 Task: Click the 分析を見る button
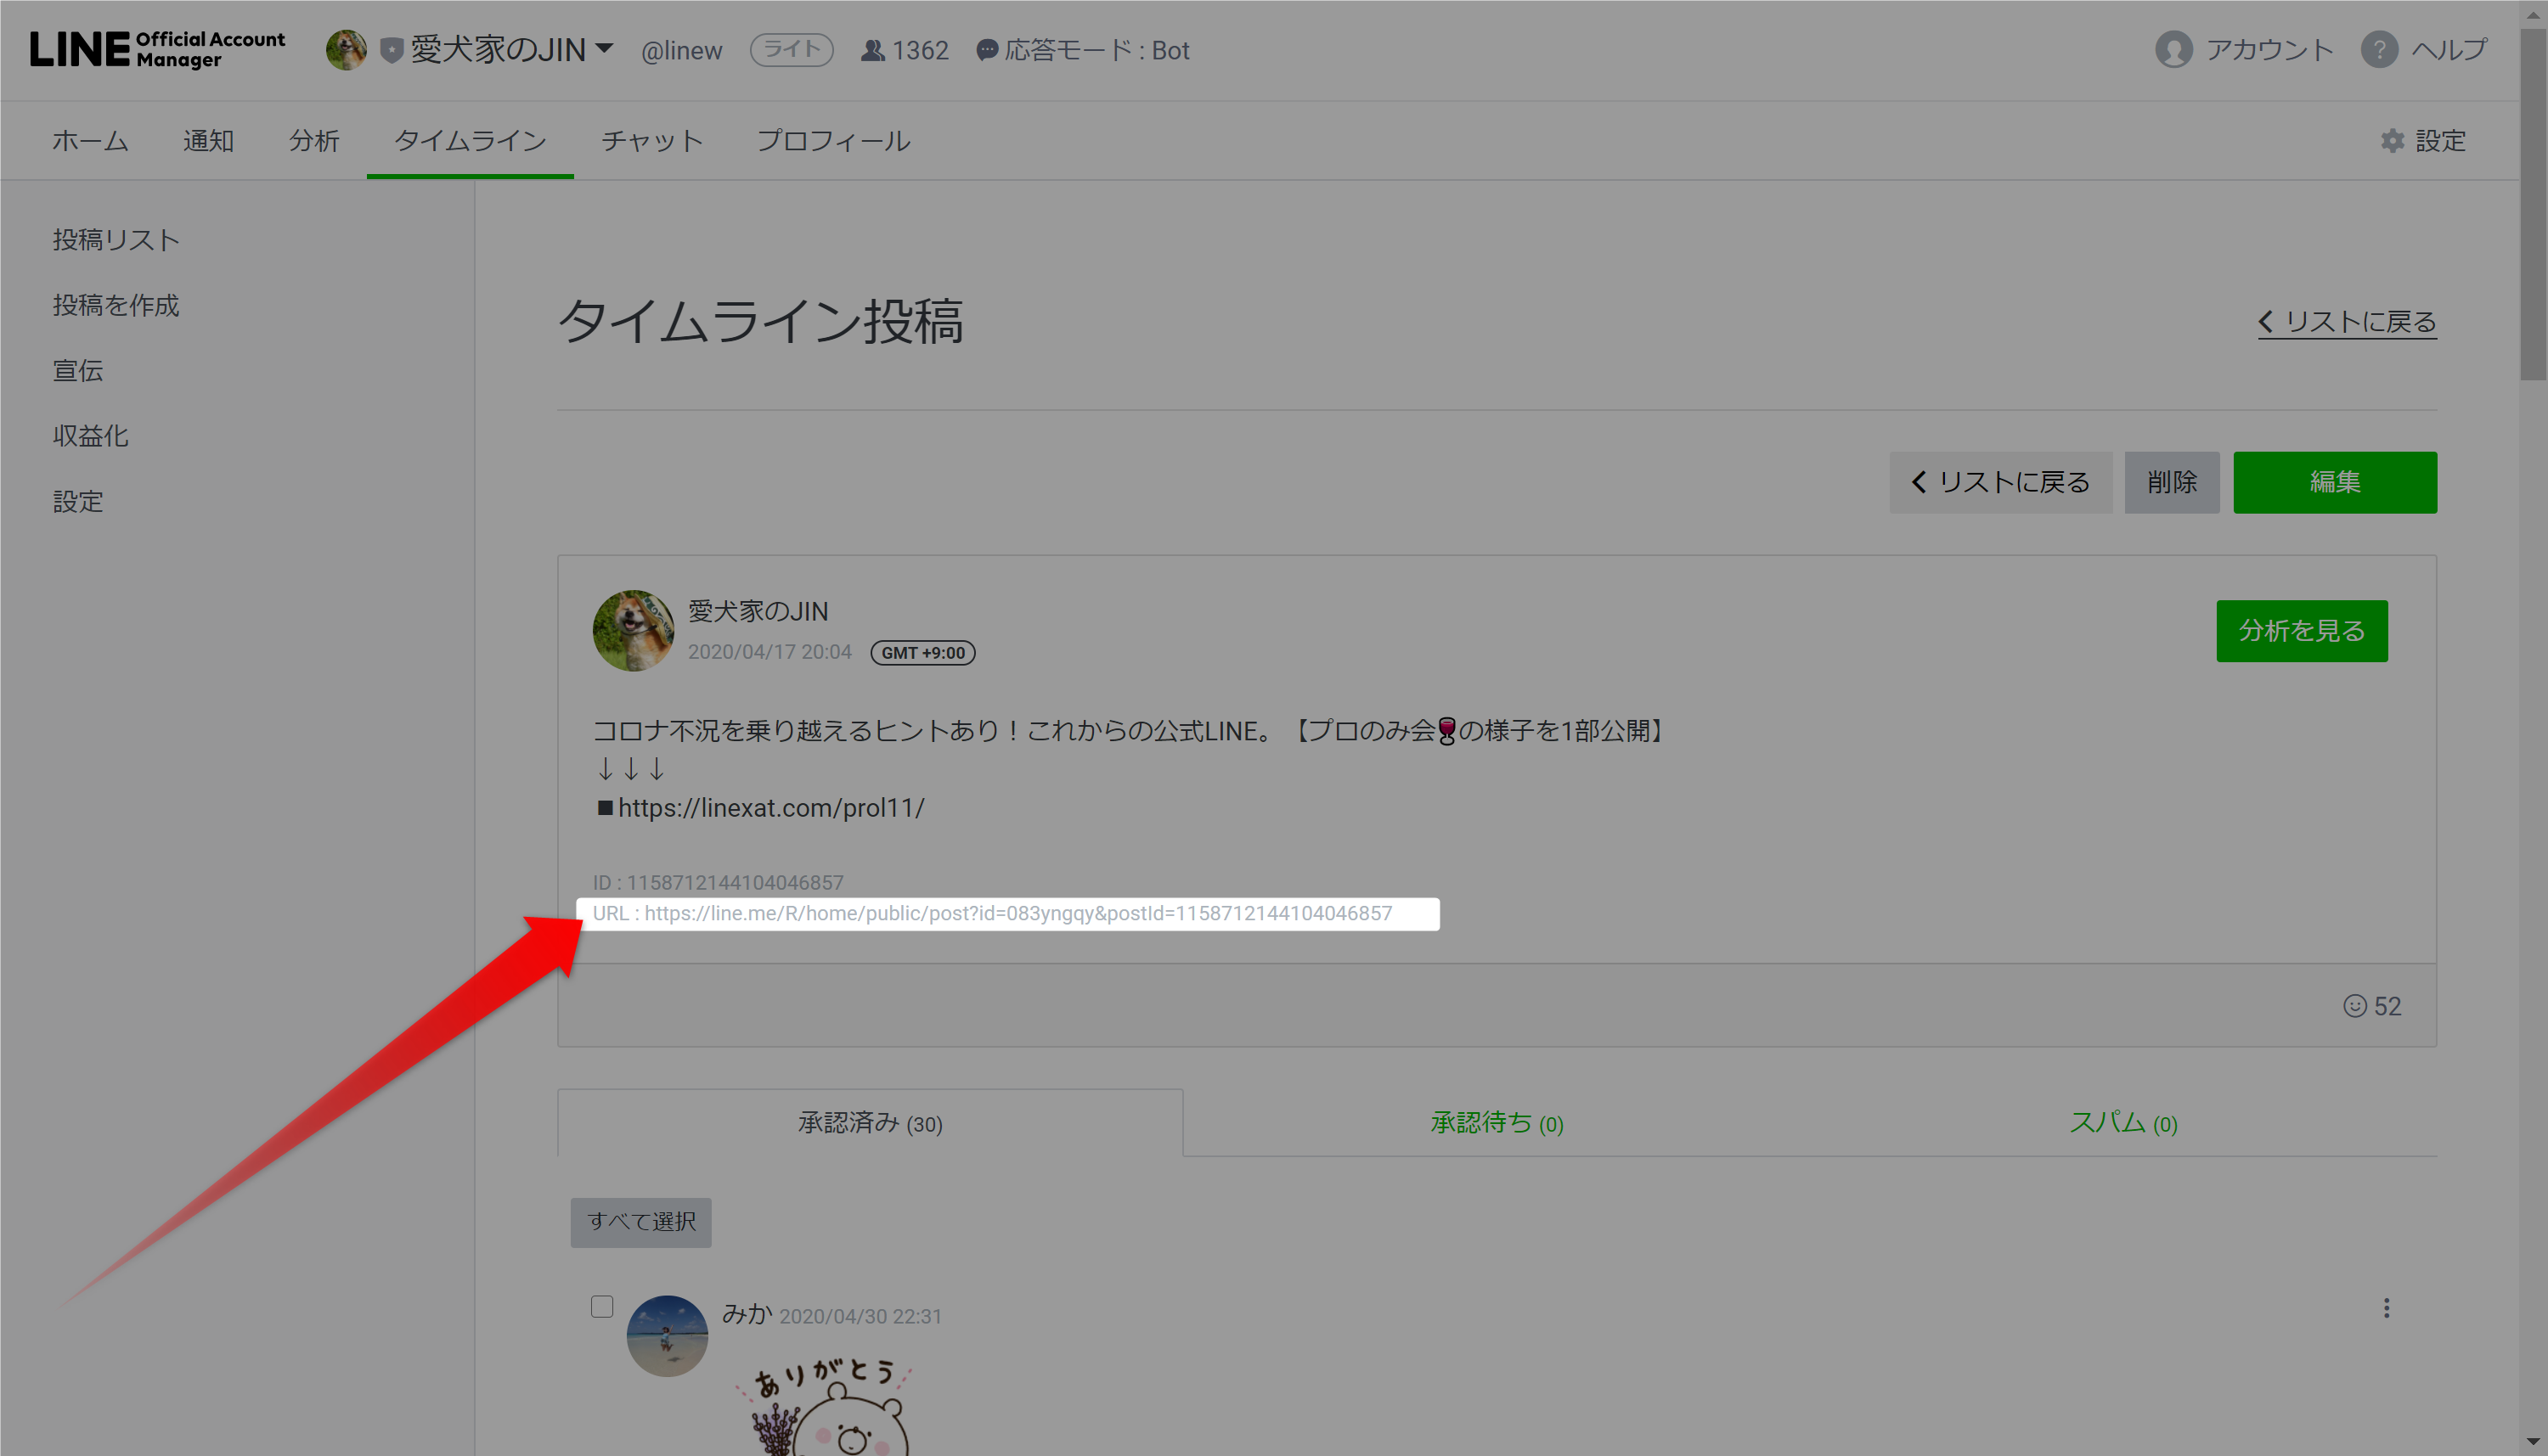2301,630
